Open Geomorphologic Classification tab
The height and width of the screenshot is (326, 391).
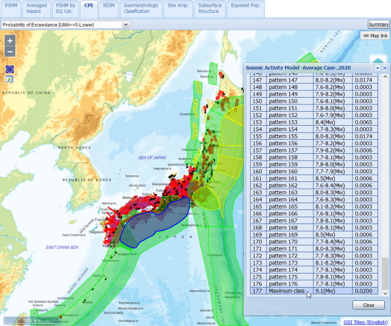[140, 8]
